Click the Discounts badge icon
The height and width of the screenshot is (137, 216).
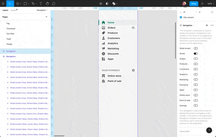pos(104,54)
